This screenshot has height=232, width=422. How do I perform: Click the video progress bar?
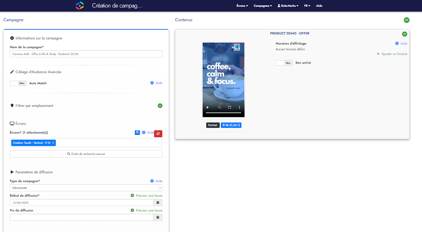pyautogui.click(x=224, y=113)
